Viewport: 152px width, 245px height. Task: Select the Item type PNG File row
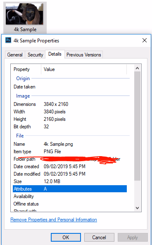[70, 152]
